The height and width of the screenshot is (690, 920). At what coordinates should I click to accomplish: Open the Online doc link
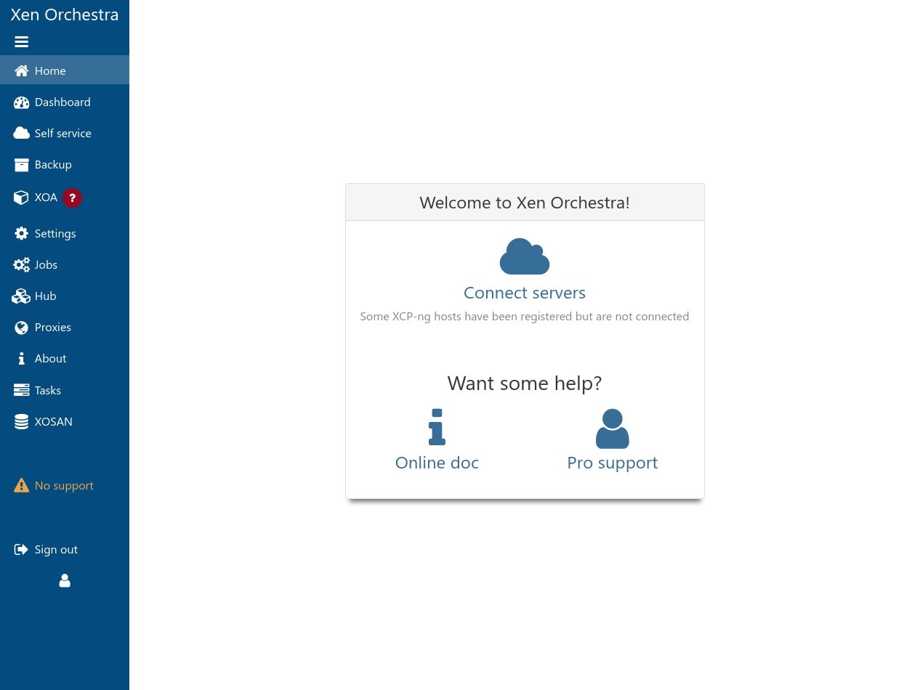tap(437, 463)
